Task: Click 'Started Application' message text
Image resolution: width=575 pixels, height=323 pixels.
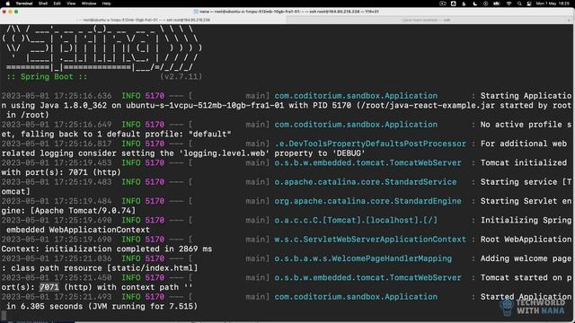Action: click(526, 297)
